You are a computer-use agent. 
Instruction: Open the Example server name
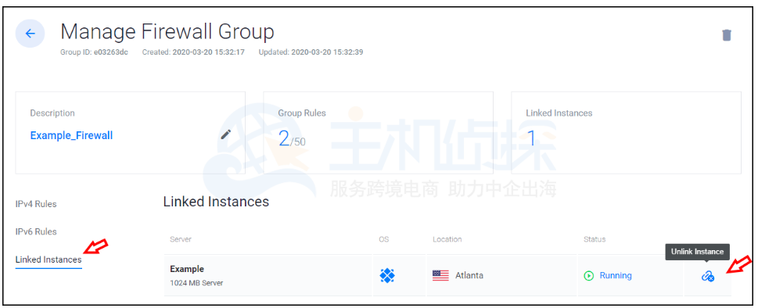click(x=187, y=269)
